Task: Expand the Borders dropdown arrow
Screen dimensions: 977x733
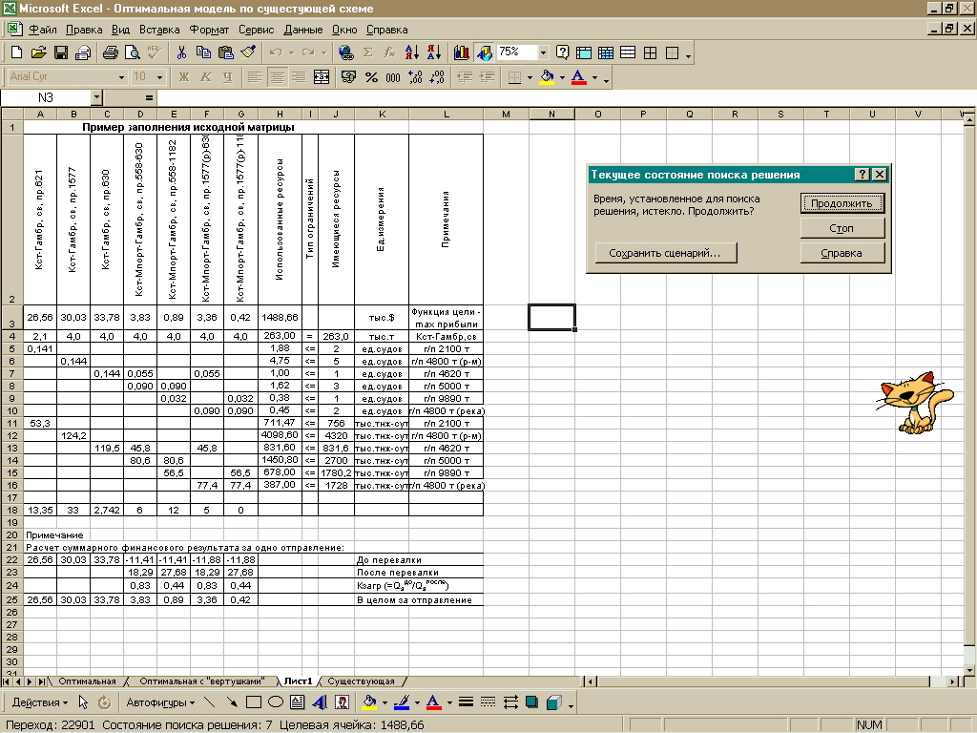Action: tap(530, 77)
